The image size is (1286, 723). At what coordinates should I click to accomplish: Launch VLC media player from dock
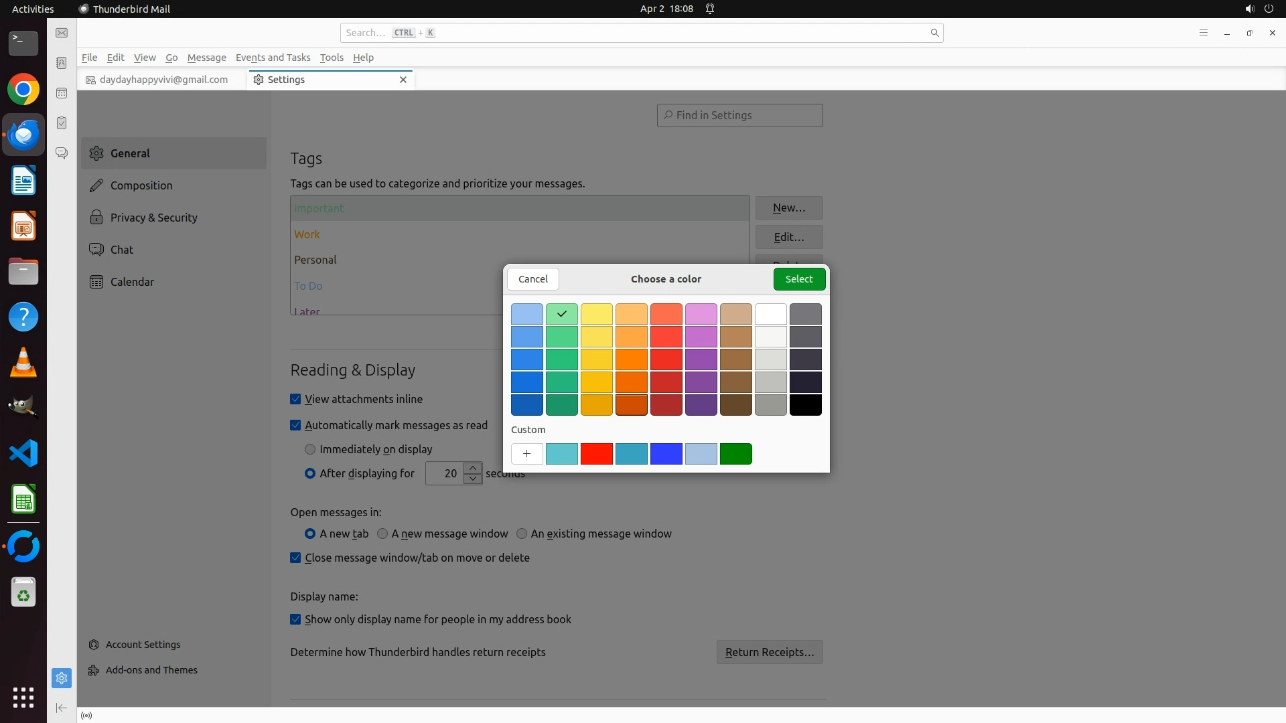pos(23,362)
